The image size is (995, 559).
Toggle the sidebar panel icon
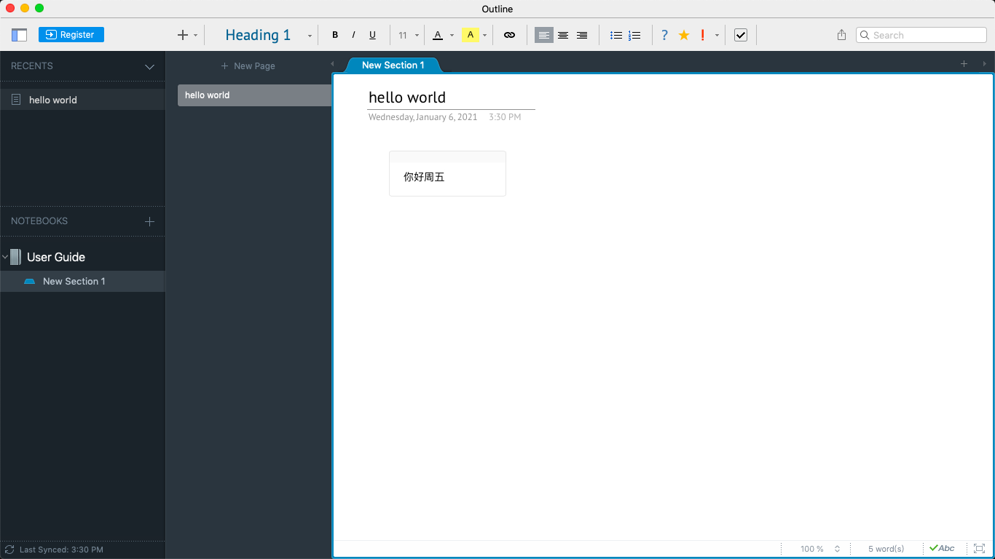click(x=19, y=35)
